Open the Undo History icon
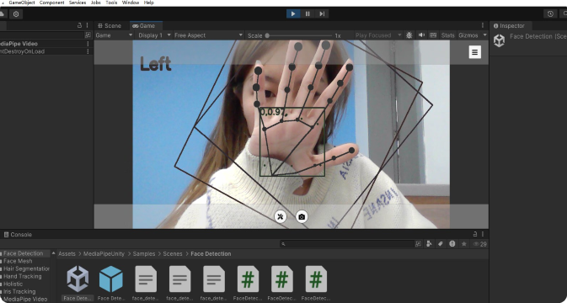Viewport: 567px width, 303px height. 550,13
